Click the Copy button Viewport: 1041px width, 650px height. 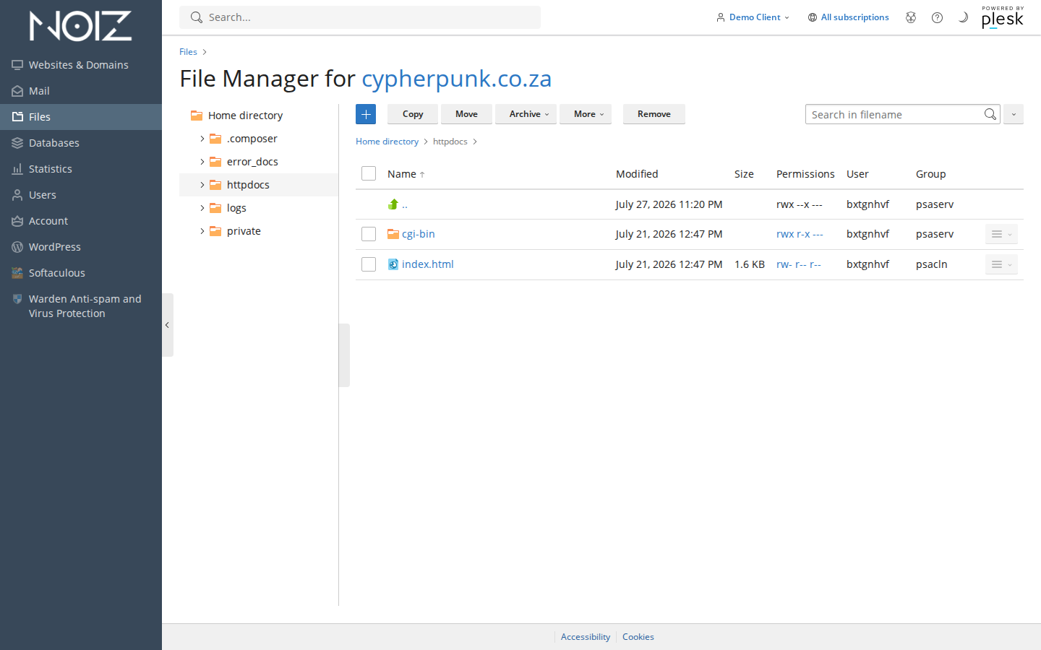[413, 114]
